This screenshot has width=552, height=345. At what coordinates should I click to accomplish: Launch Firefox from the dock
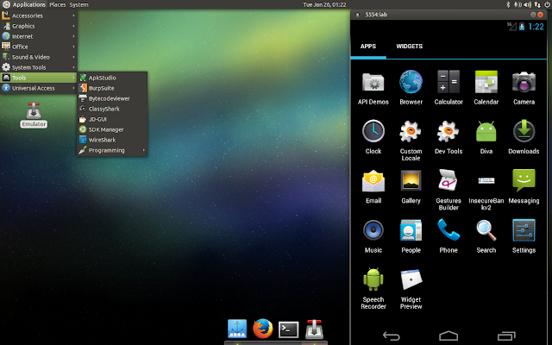pos(263,329)
